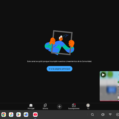
Task: Open the Play Store taskbar icon
Action: point(18,115)
